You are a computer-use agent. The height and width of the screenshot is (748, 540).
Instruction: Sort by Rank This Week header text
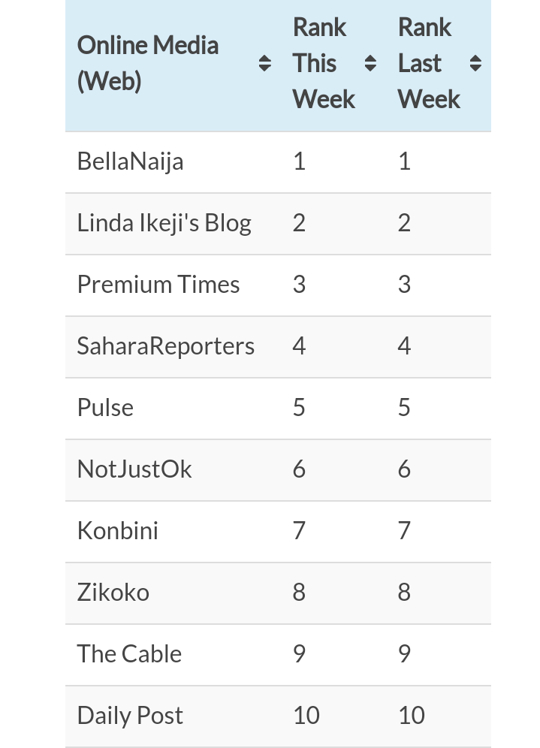point(324,63)
